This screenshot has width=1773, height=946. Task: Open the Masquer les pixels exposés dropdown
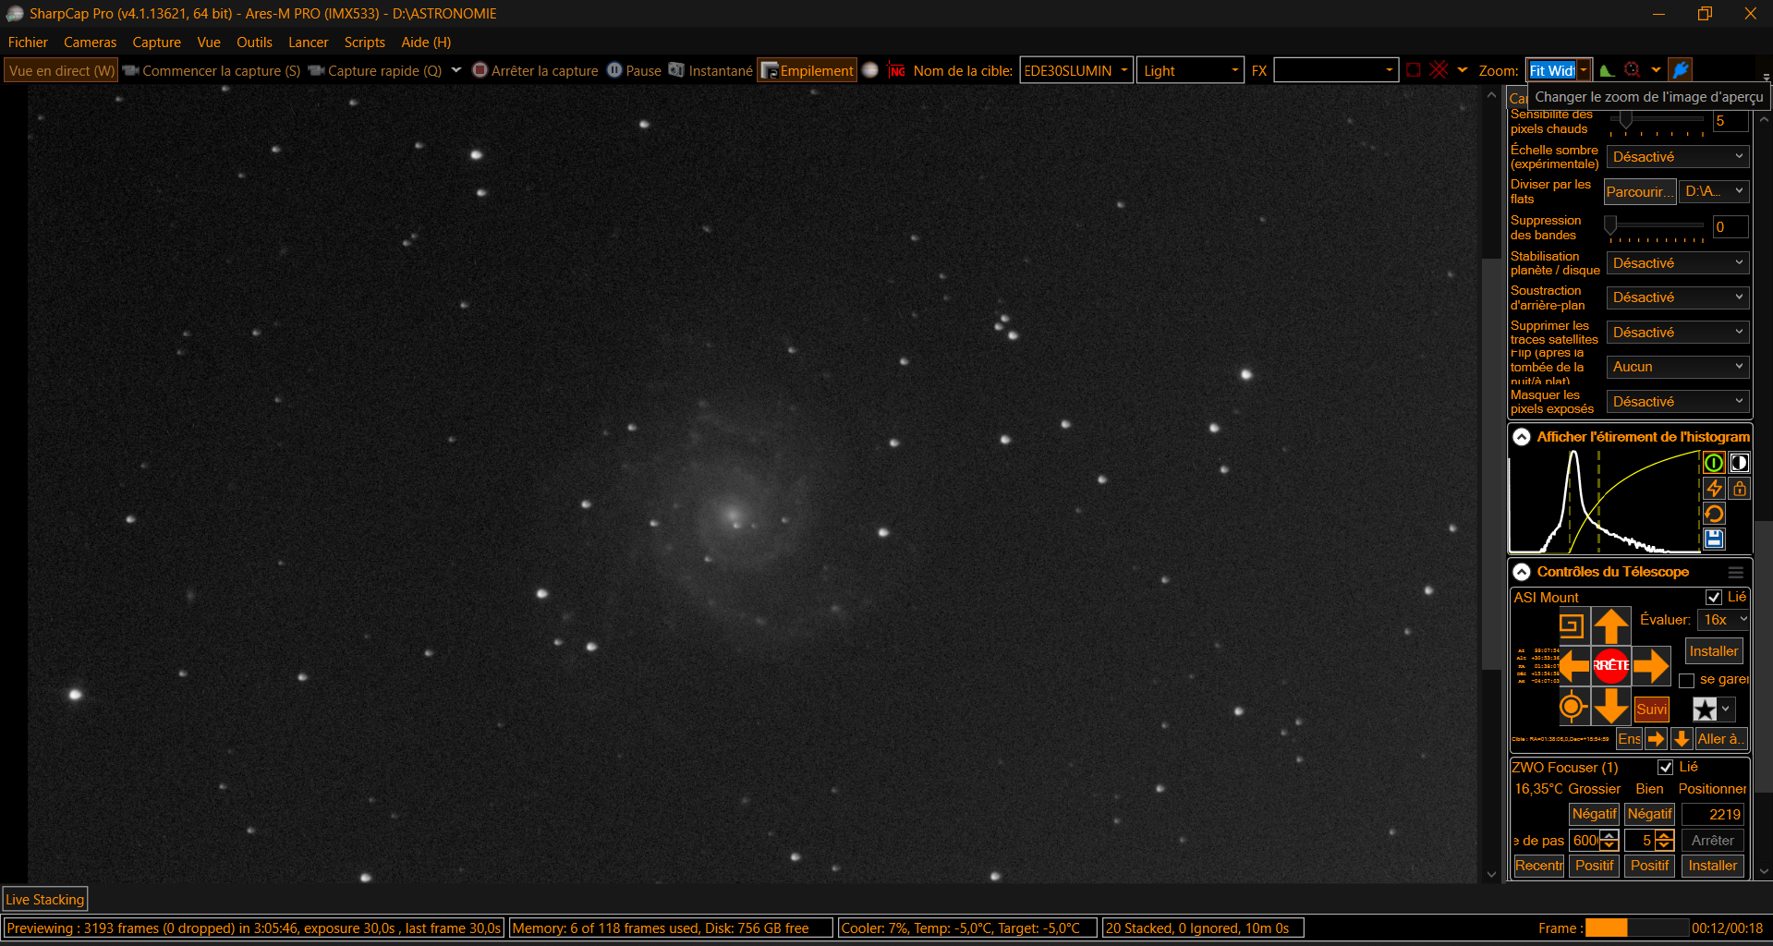1678,402
